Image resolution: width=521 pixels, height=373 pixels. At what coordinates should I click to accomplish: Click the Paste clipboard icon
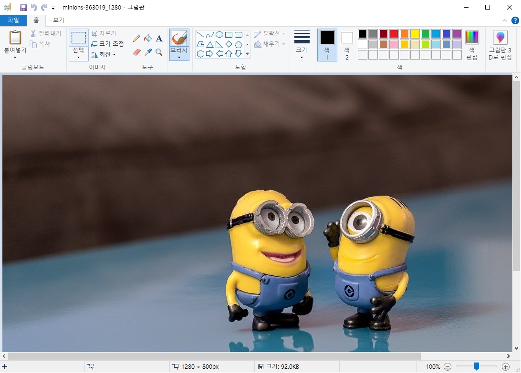coord(15,37)
